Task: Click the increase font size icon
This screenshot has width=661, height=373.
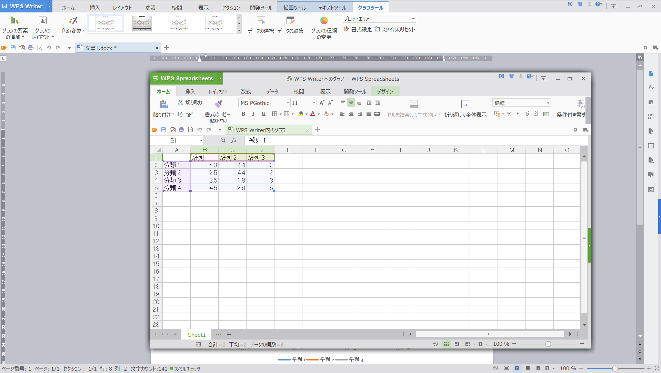Action: (x=322, y=103)
